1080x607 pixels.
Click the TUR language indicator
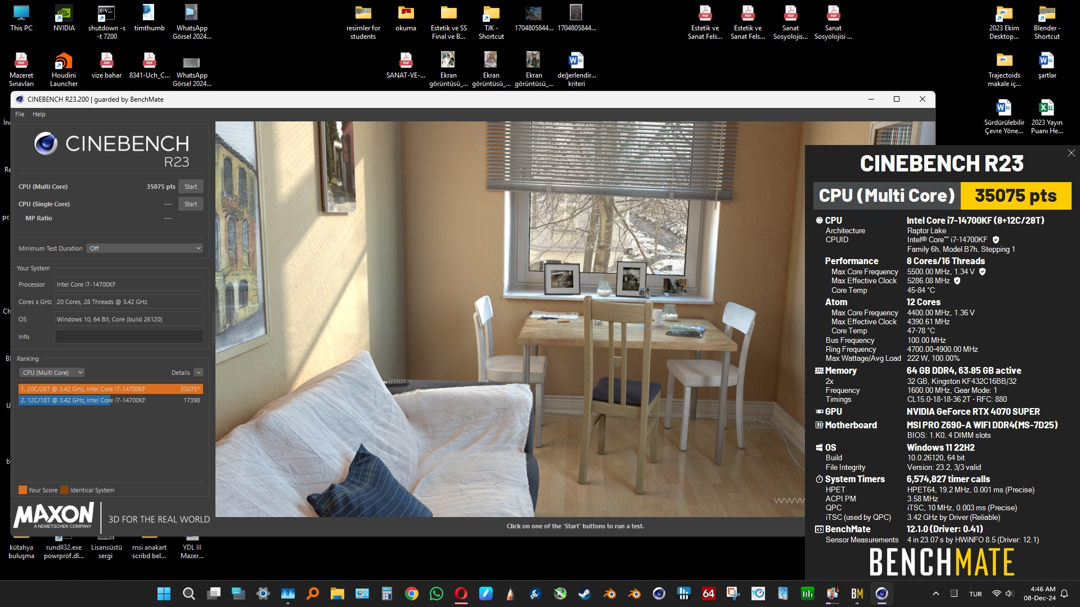point(975,594)
